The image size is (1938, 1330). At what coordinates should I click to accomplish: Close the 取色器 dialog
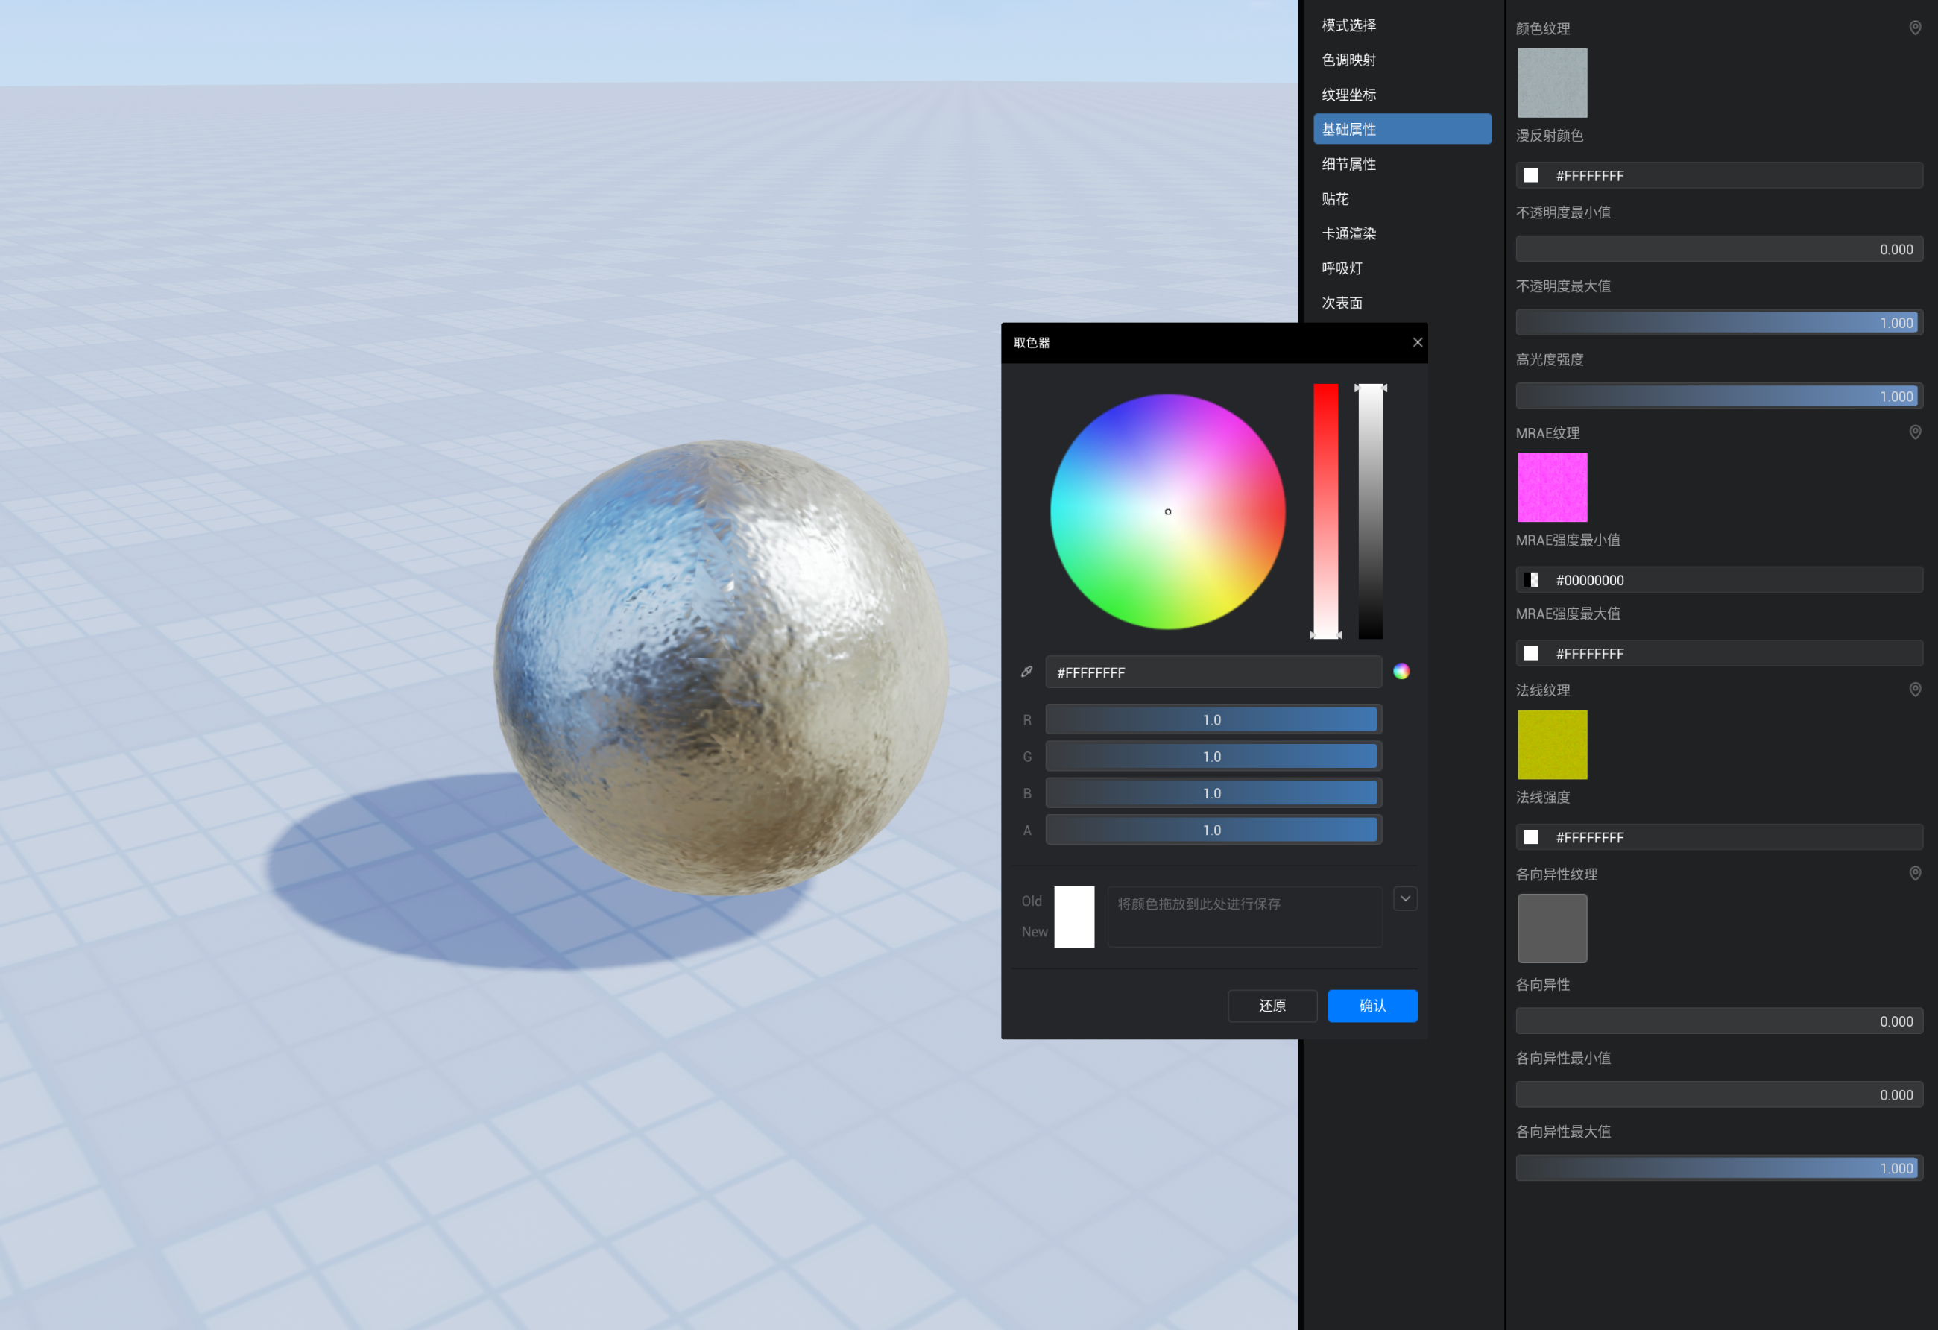1417,343
